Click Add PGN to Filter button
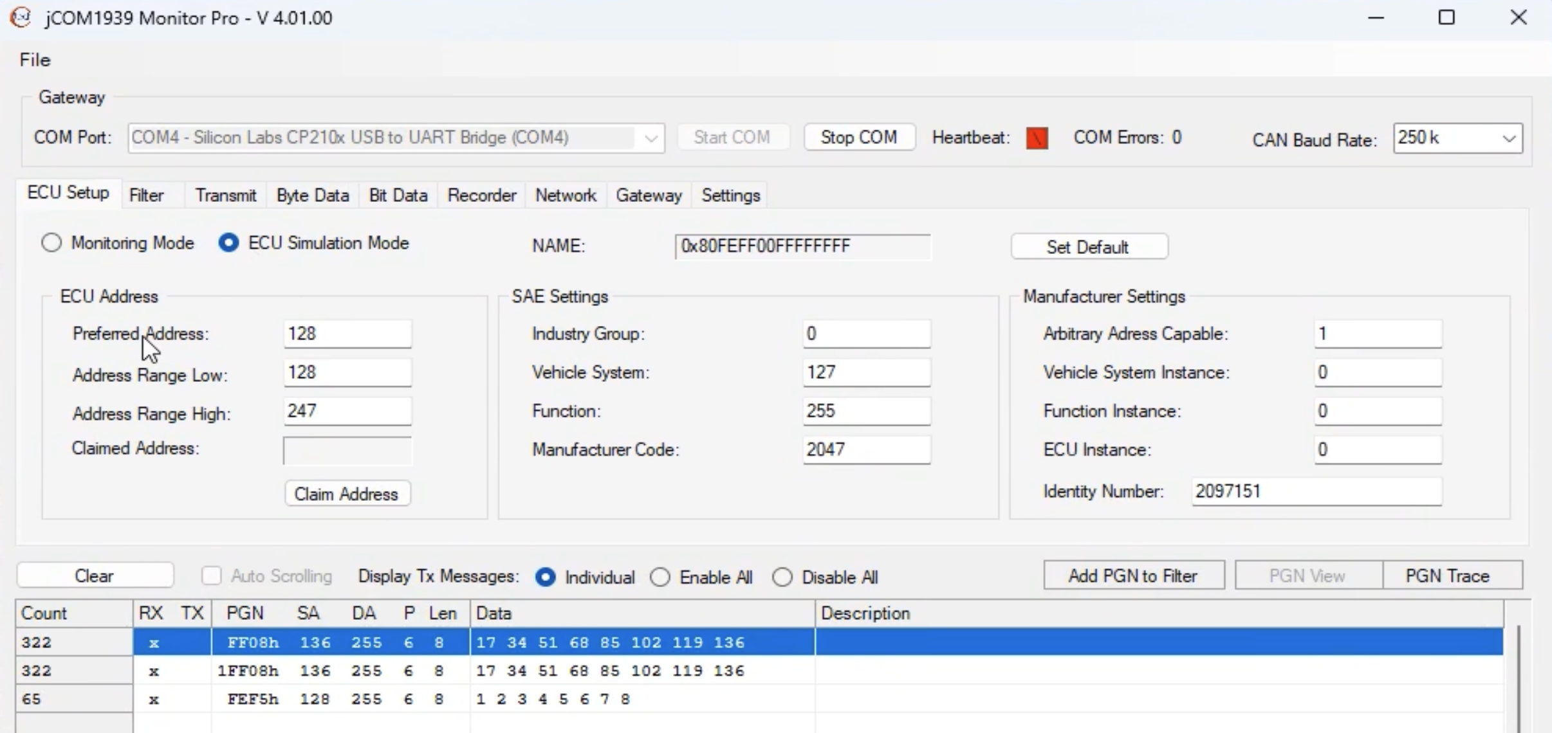1552x733 pixels. point(1134,575)
